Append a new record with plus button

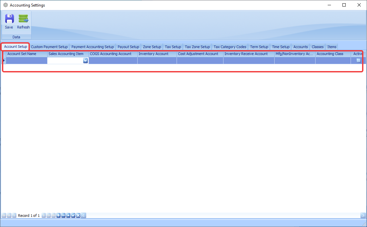(x=59, y=215)
